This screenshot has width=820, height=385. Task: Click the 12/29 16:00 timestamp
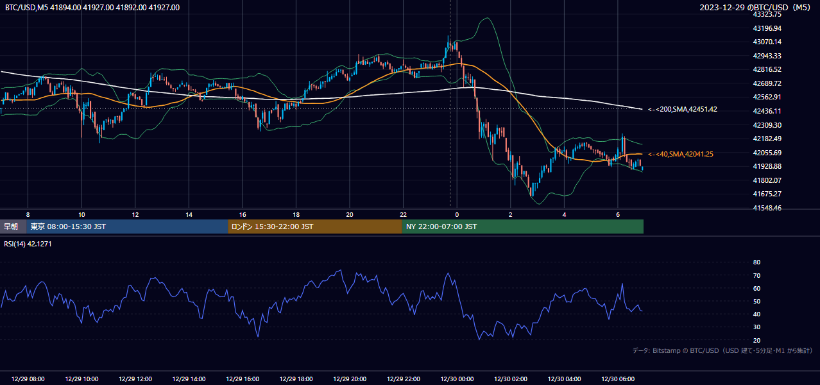[242, 379]
